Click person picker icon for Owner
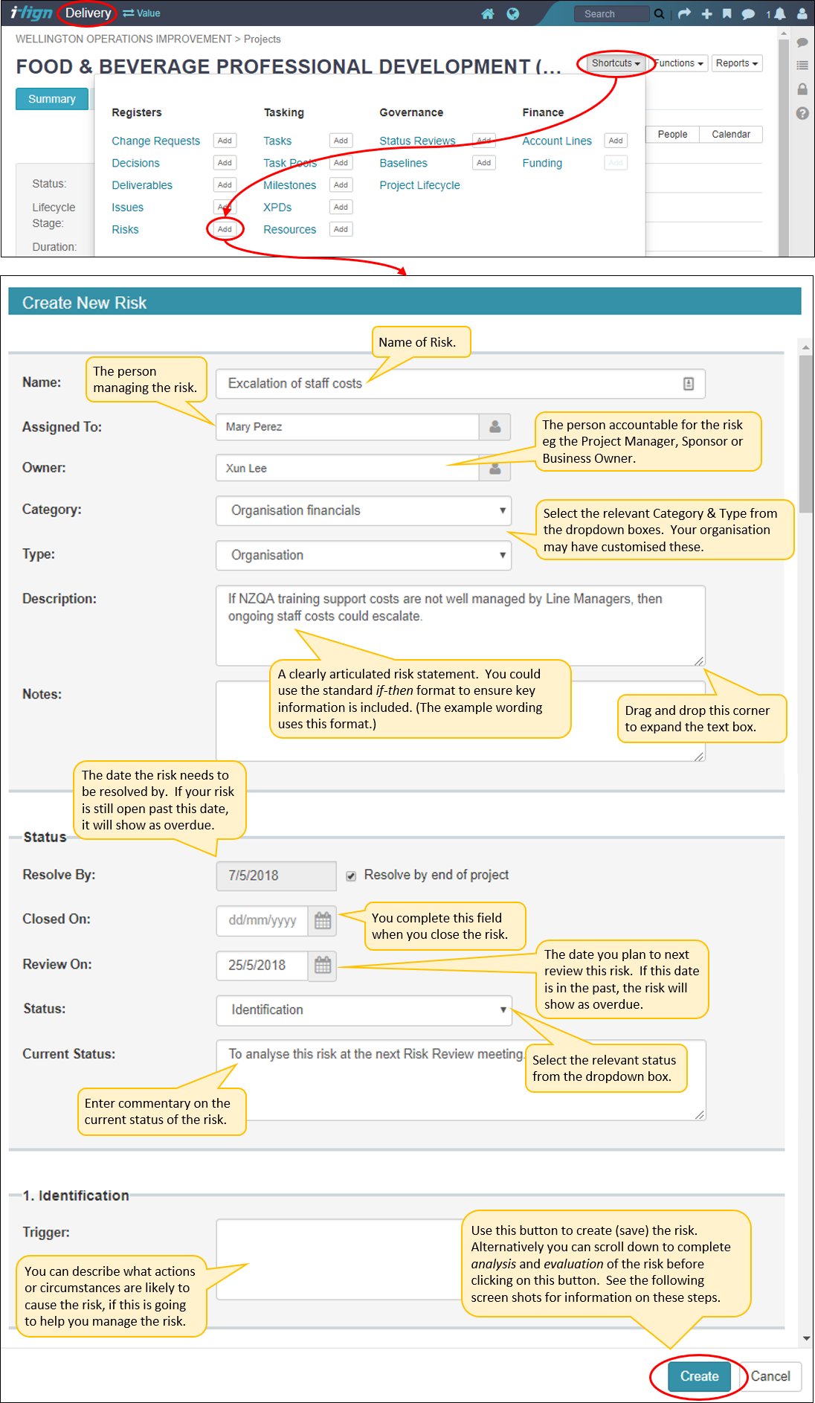The image size is (815, 1403). click(495, 469)
